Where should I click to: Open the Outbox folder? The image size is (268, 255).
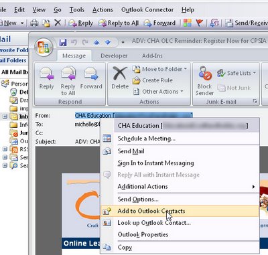(x=19, y=141)
